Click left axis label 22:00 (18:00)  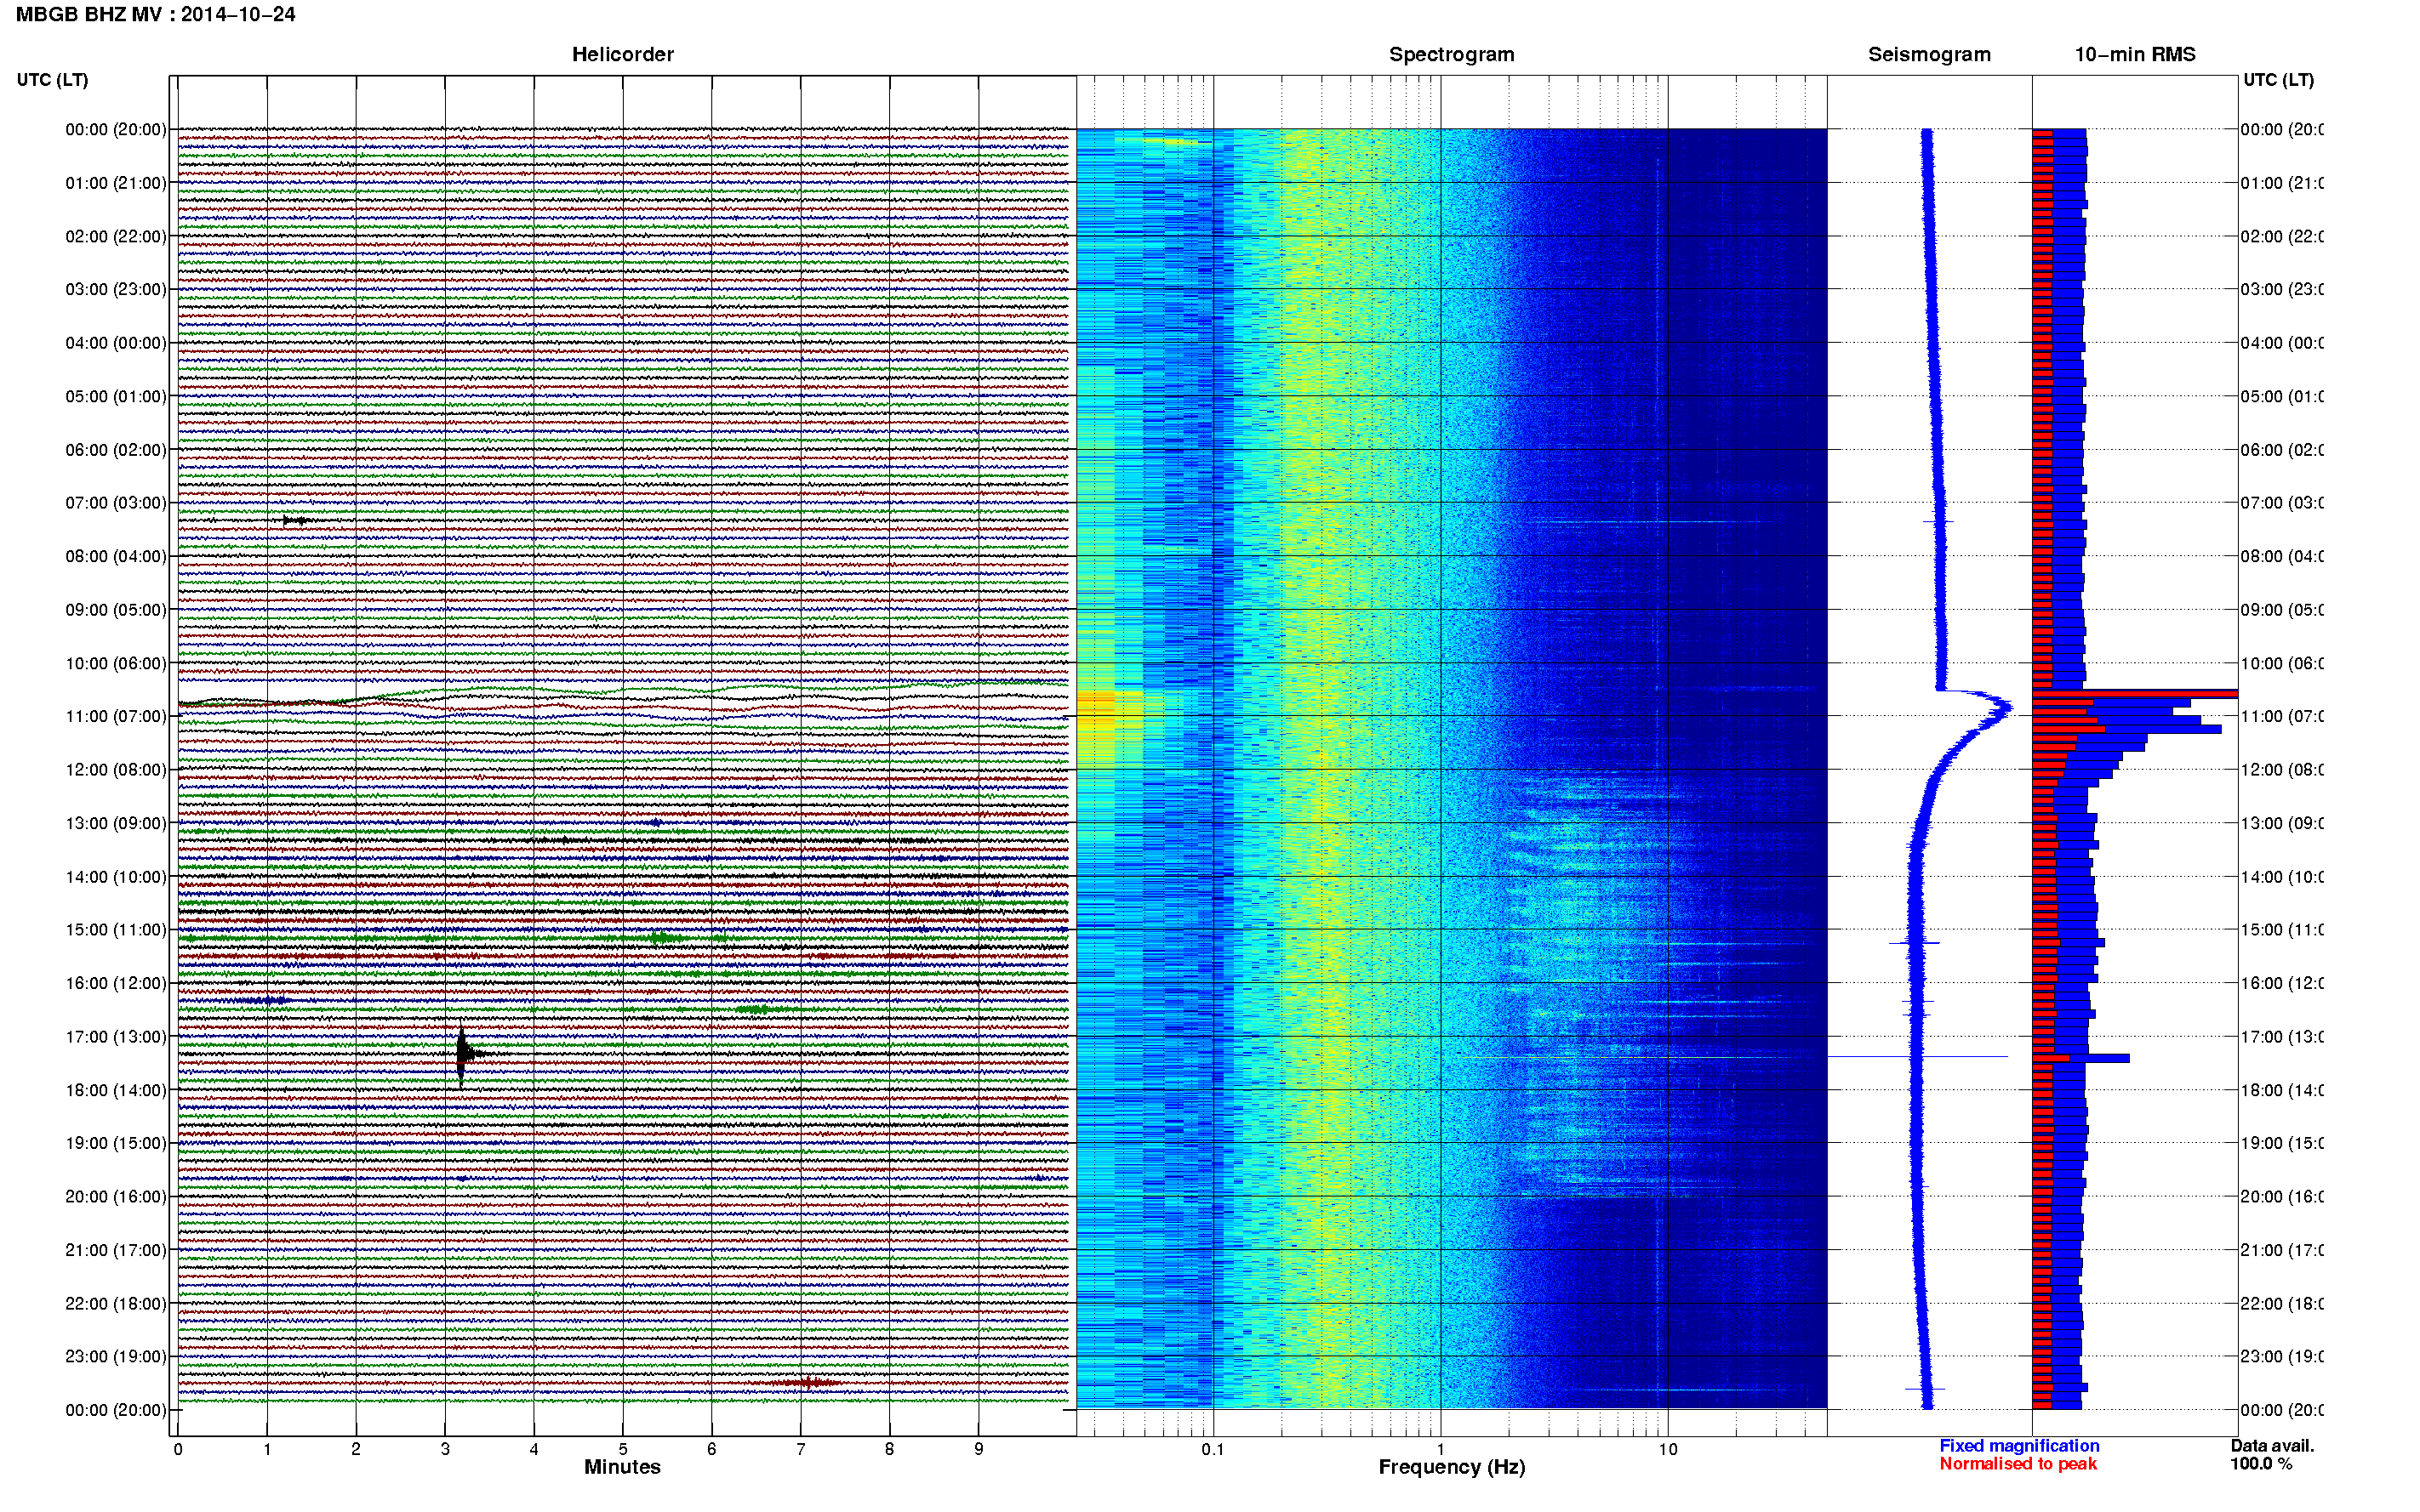tap(116, 1303)
